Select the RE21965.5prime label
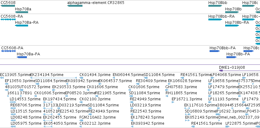 tap(110, 93)
